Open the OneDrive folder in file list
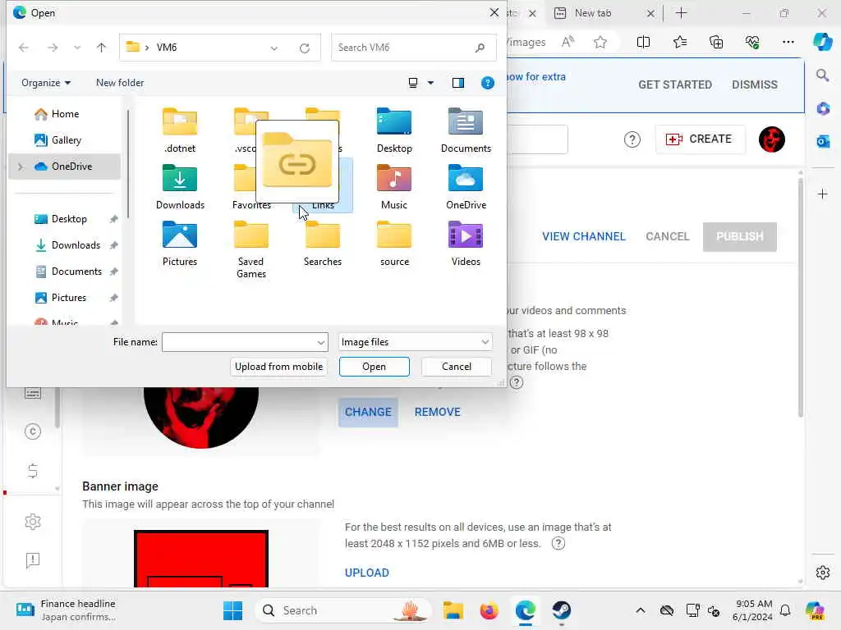The image size is (841, 630). point(466,186)
